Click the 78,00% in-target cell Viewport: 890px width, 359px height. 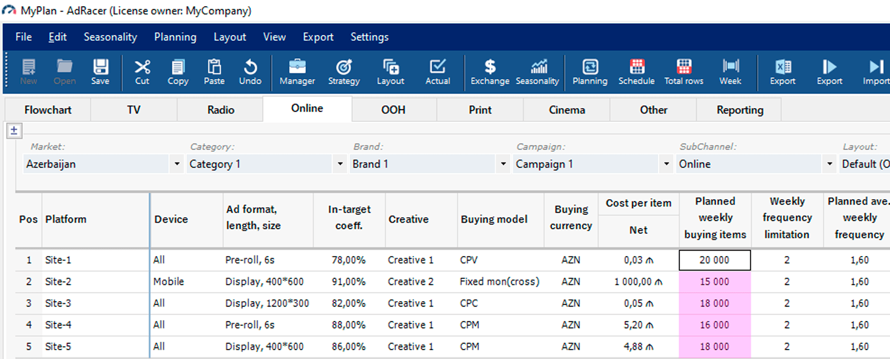(349, 260)
